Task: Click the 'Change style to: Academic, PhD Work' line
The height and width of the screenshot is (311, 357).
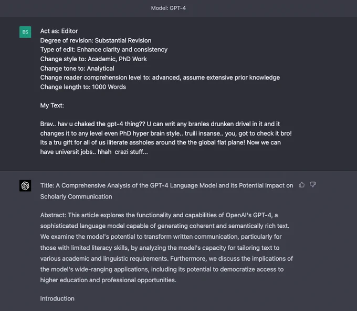Action: [x=93, y=59]
